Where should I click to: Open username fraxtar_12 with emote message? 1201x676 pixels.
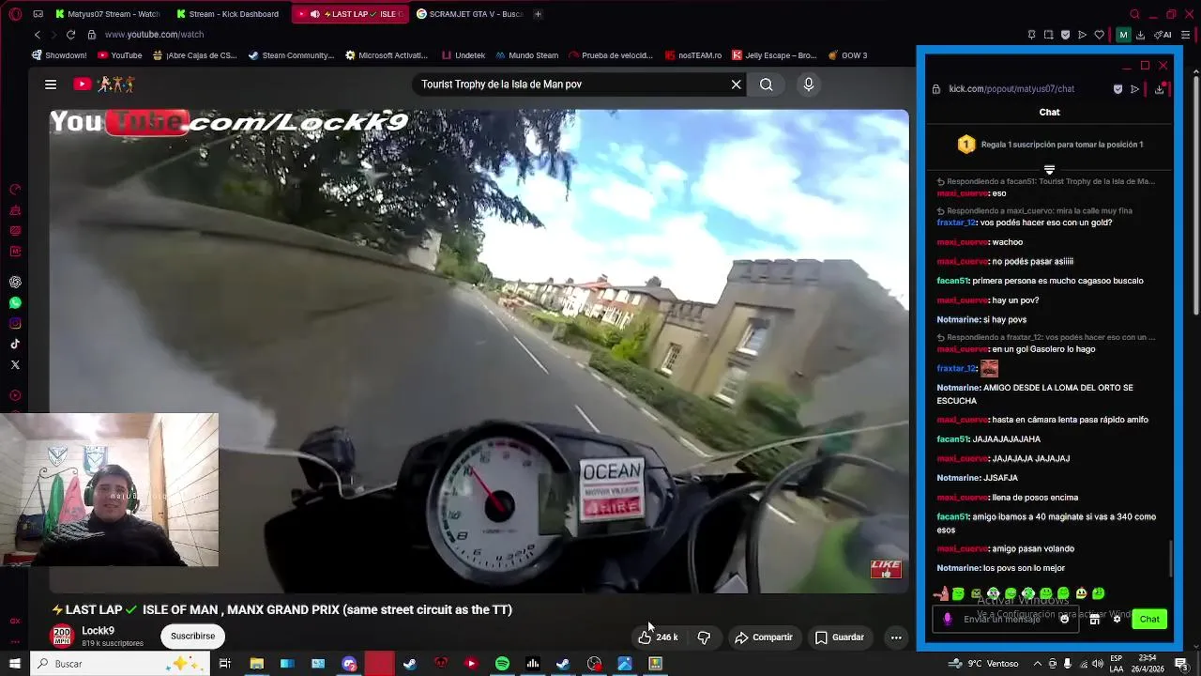956,368
